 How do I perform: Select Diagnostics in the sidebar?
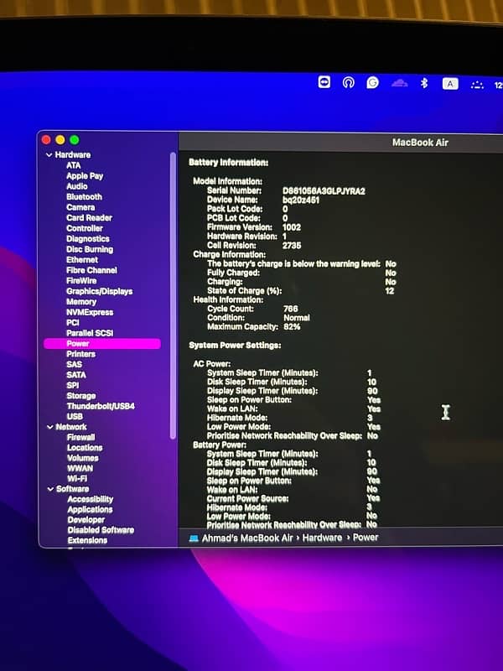point(88,239)
